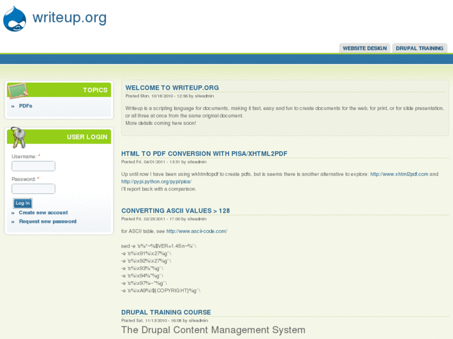This screenshot has height=339, width=453.
Task: Click the 'Posted Fri, 04/01/2011' byline text
Action: [x=164, y=162]
